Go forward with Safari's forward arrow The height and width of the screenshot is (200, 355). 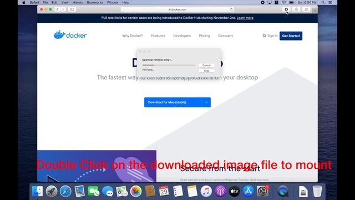(x=63, y=9)
